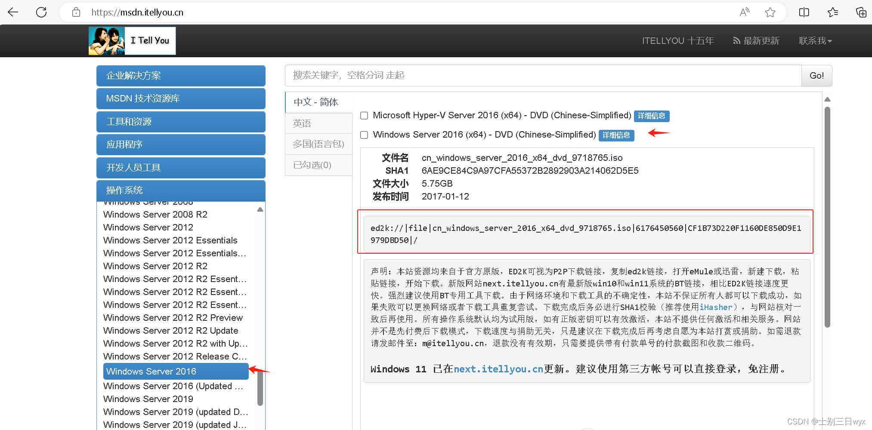This screenshot has height=430, width=872.
Task: Open the next.itellyou.cn link
Action: pos(498,369)
